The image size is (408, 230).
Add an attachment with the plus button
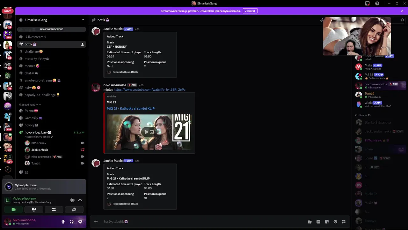(96, 222)
